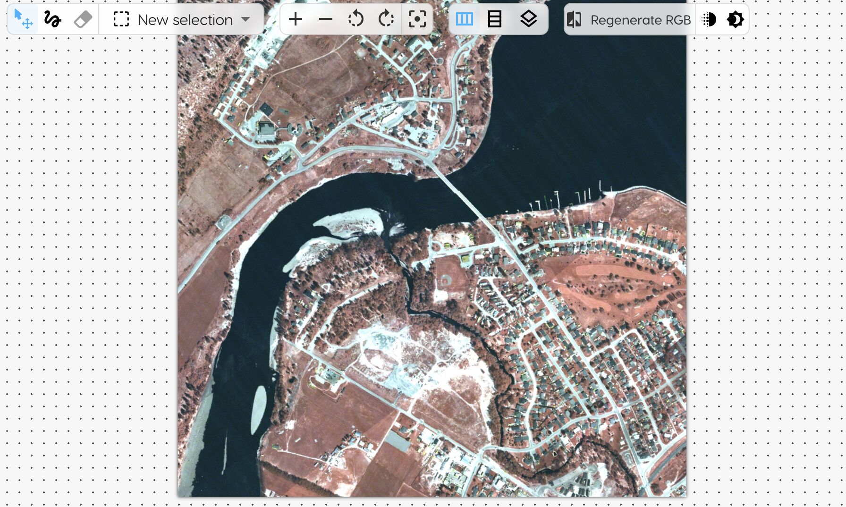
Task: Recenter the view with the focus icon
Action: tap(417, 19)
